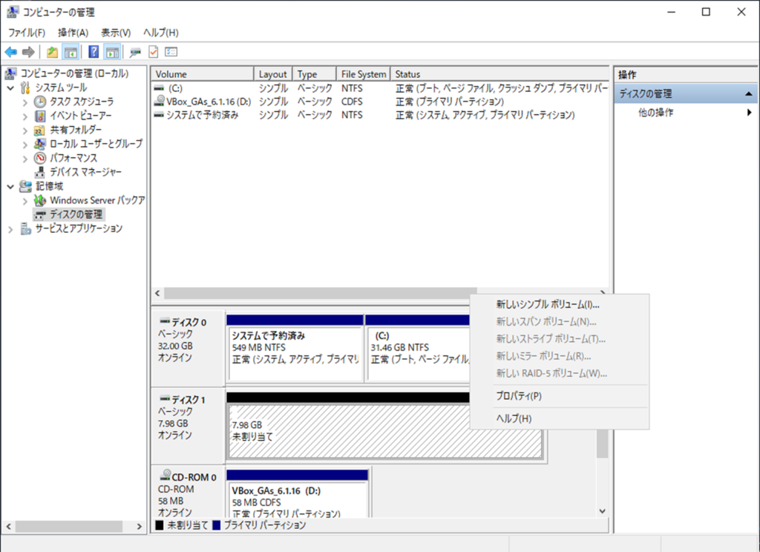The height and width of the screenshot is (552, 760).
Task: Click the File System column header
Action: [363, 74]
